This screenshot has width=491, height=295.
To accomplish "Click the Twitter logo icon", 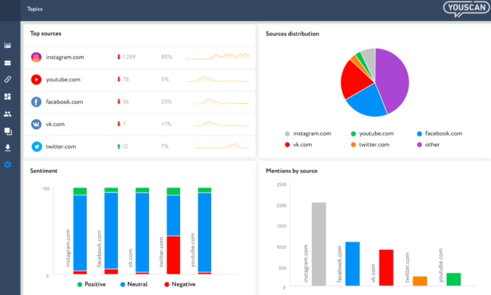I will pos(37,147).
